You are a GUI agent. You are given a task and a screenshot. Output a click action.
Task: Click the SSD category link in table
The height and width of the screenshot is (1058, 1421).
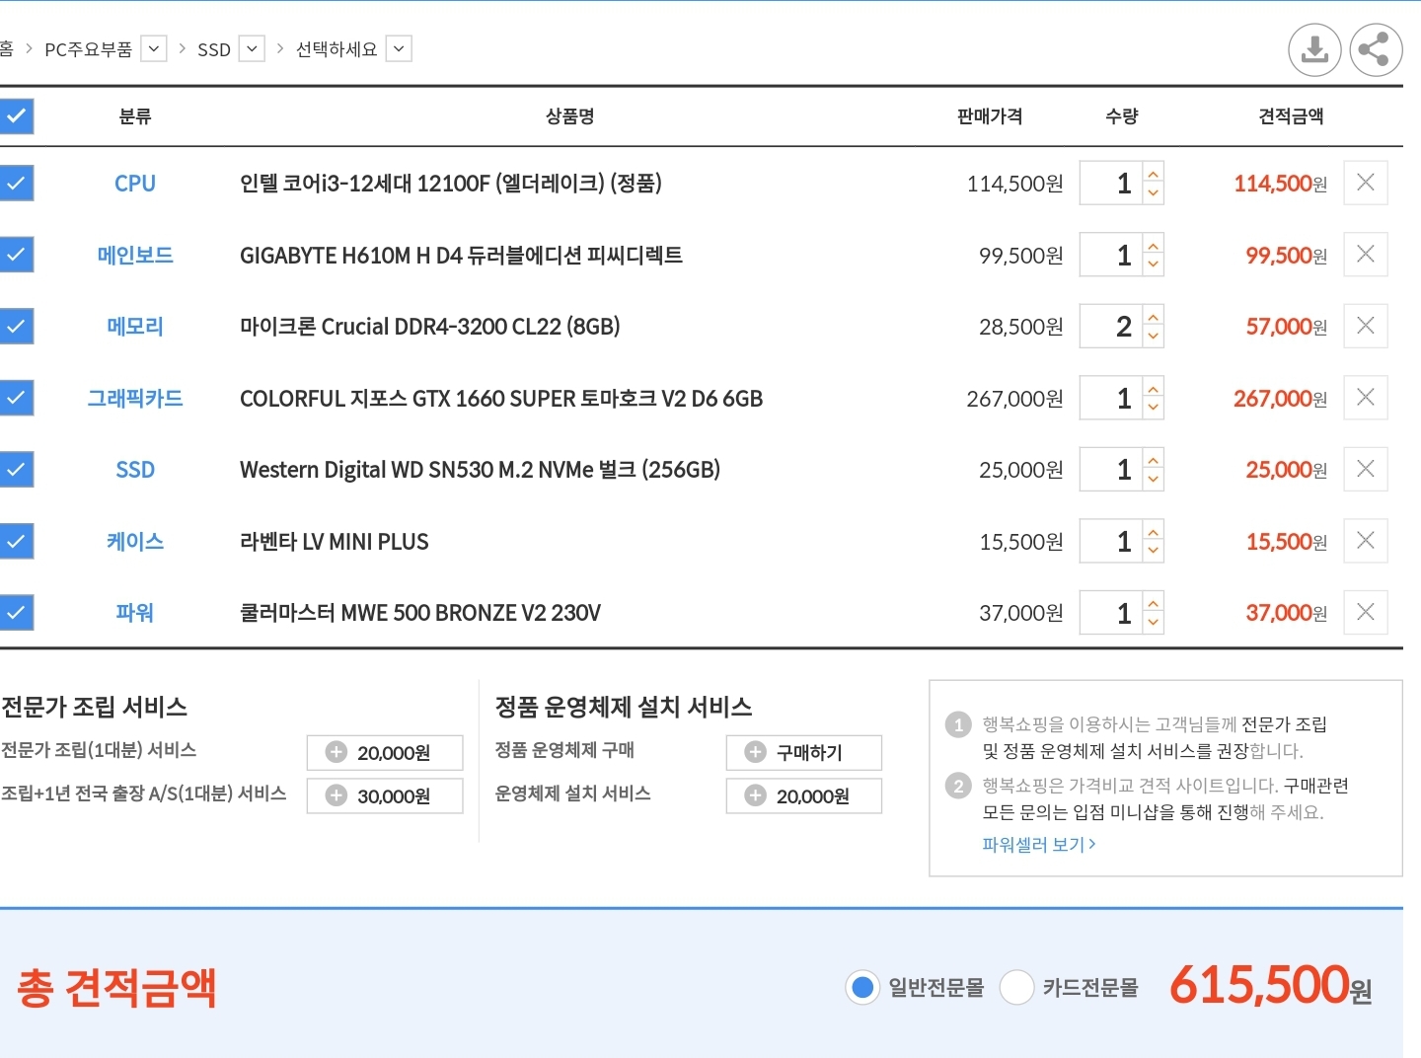pos(135,470)
